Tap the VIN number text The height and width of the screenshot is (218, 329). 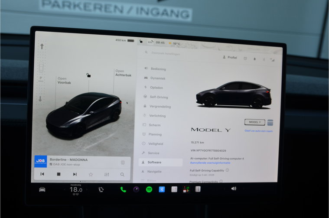click(208, 150)
